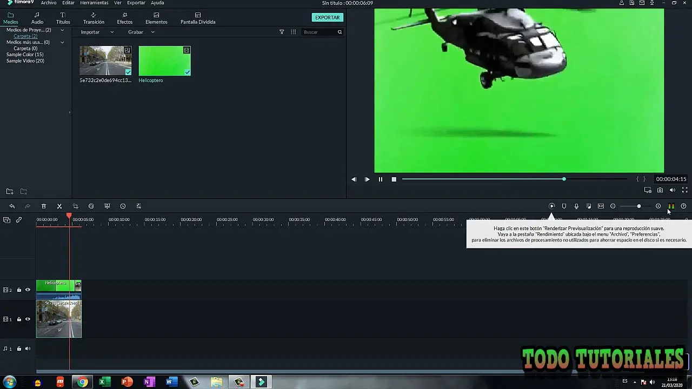
Task: Open the advanced edit sliders icon
Action: [x=138, y=206]
